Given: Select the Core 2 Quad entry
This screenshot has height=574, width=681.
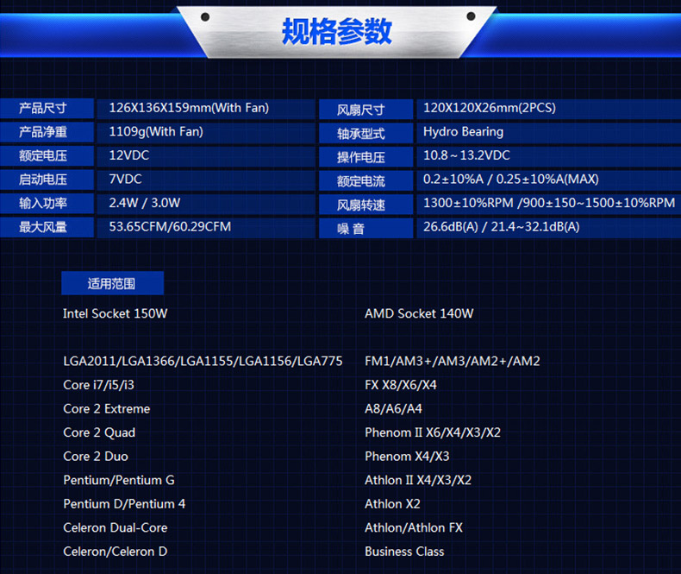Looking at the screenshot, I should coord(99,432).
